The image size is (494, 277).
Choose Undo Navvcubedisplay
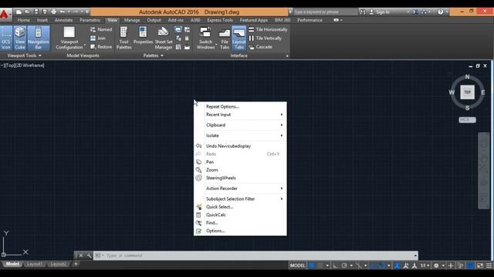pos(240,146)
